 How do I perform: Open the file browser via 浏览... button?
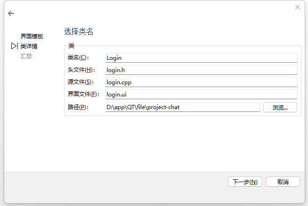pyautogui.click(x=280, y=107)
